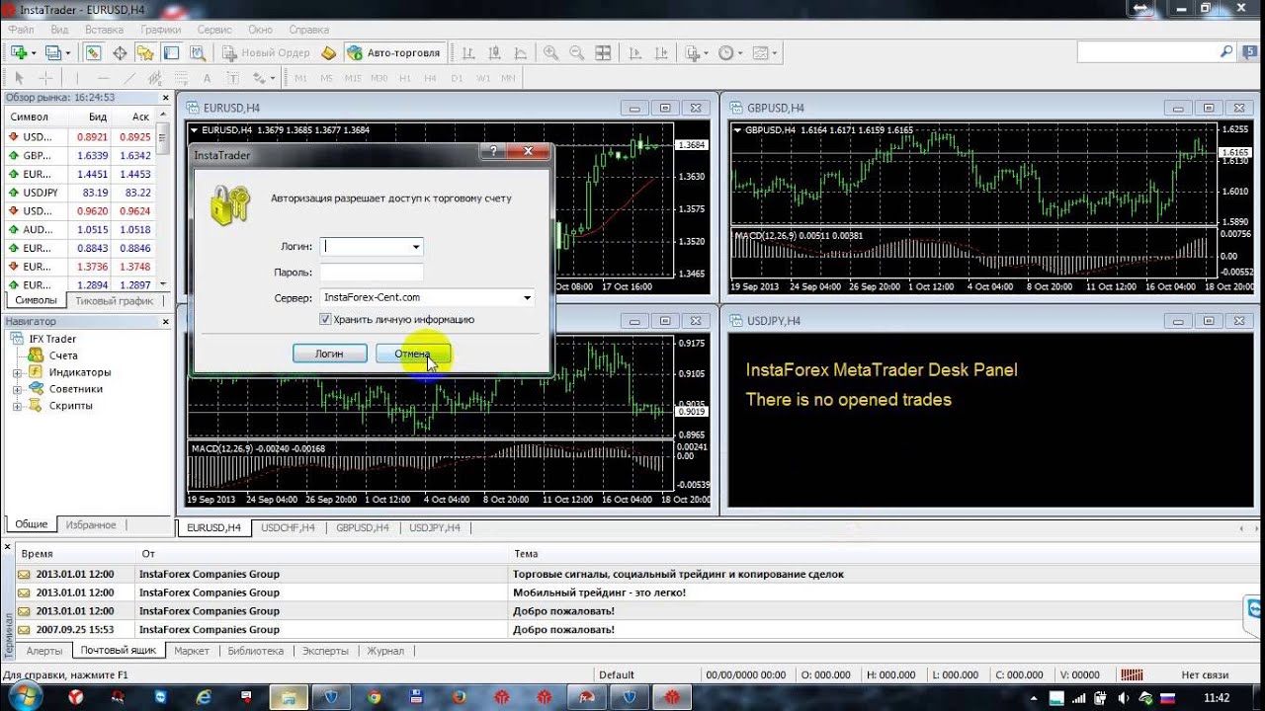This screenshot has height=711, width=1265.
Task: Click the Отмена button in dialog
Action: coord(413,354)
